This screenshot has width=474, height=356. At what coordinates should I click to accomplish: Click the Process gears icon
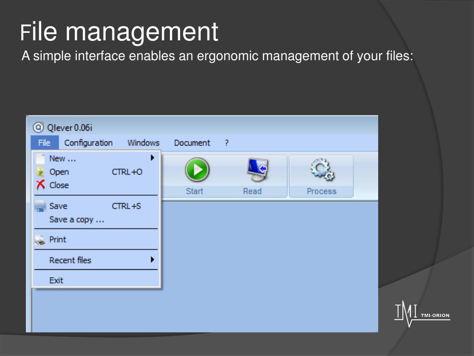tap(322, 170)
